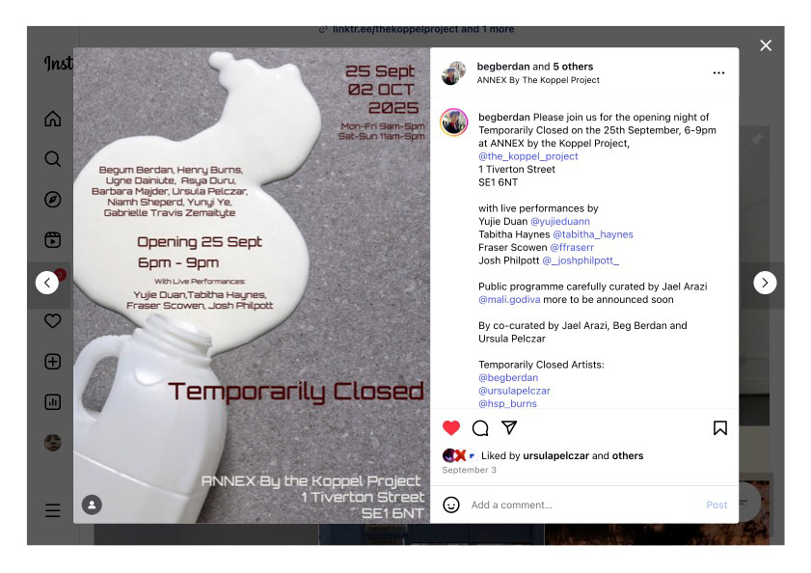Open the Dashboard insights chart icon
Image resolution: width=811 pixels, height=573 pixels.
[x=53, y=401]
